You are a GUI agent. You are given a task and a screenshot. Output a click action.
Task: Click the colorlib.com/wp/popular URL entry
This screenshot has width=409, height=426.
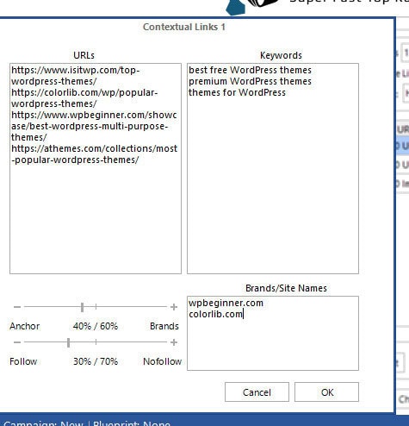point(84,98)
